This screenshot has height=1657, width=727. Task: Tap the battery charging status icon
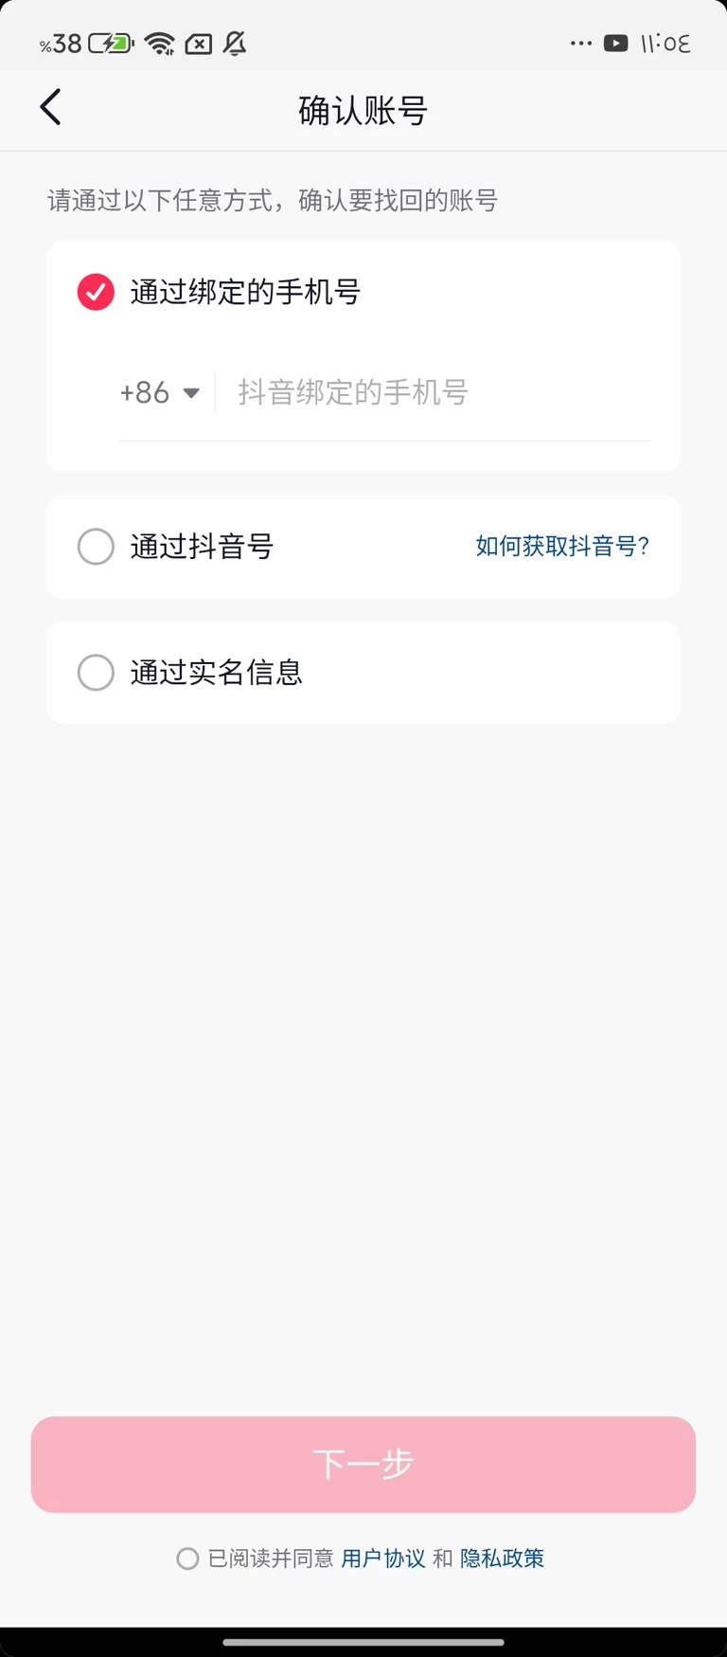tap(111, 44)
